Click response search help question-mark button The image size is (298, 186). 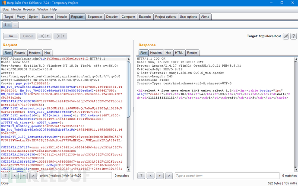(141, 176)
